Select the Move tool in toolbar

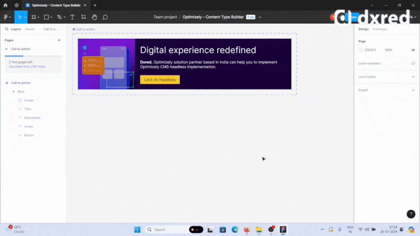click(x=20, y=17)
